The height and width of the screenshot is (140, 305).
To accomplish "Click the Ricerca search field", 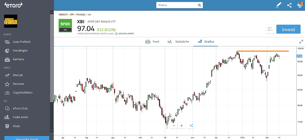I will point(176,5).
